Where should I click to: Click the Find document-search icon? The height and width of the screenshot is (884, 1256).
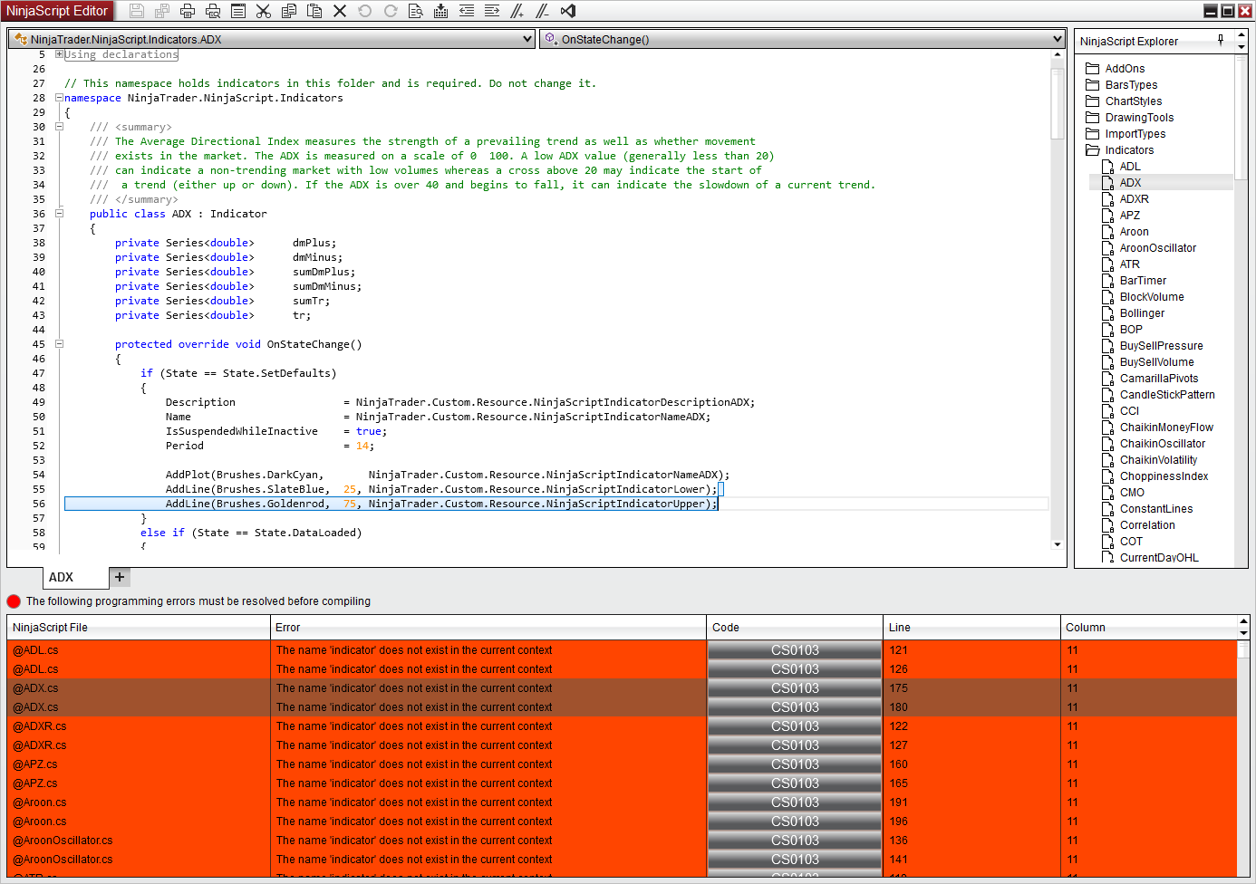click(x=415, y=11)
